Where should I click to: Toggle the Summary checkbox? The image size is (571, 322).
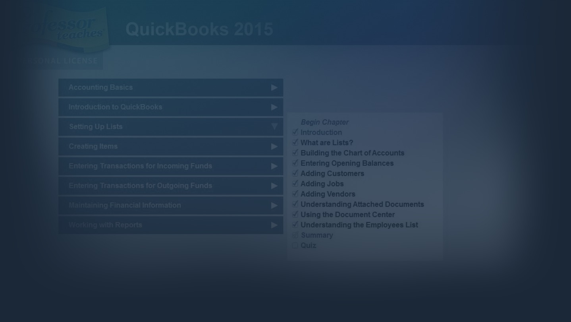click(295, 235)
